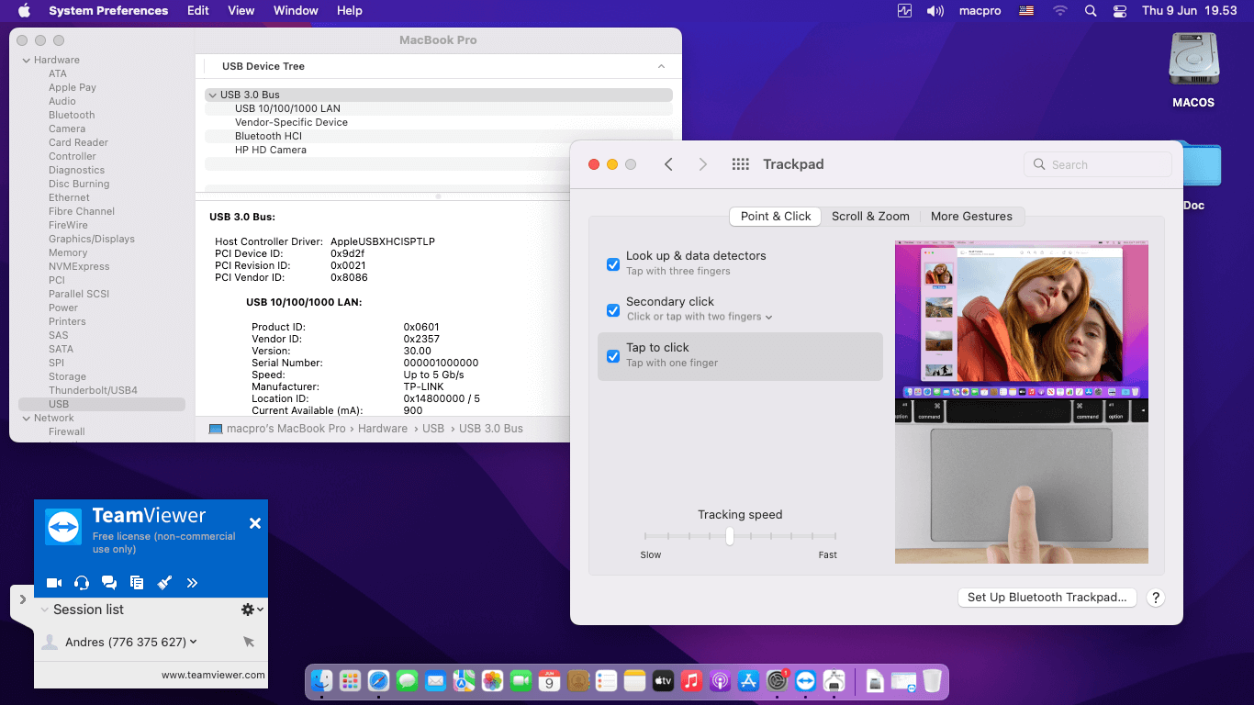Open the Help menu
Viewport: 1254px width, 705px height.
pyautogui.click(x=350, y=11)
